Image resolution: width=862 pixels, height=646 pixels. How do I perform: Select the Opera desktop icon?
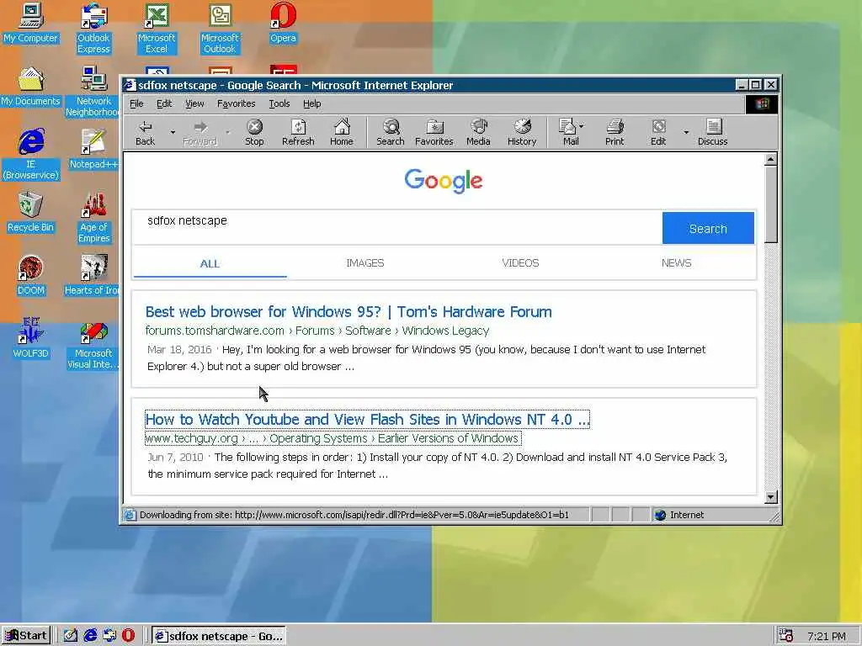click(x=283, y=23)
